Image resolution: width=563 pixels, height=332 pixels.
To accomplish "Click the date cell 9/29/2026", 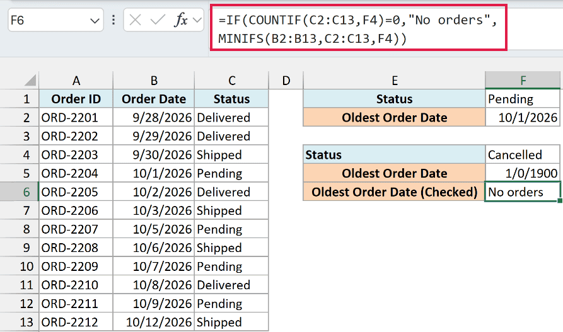I will 154,136.
